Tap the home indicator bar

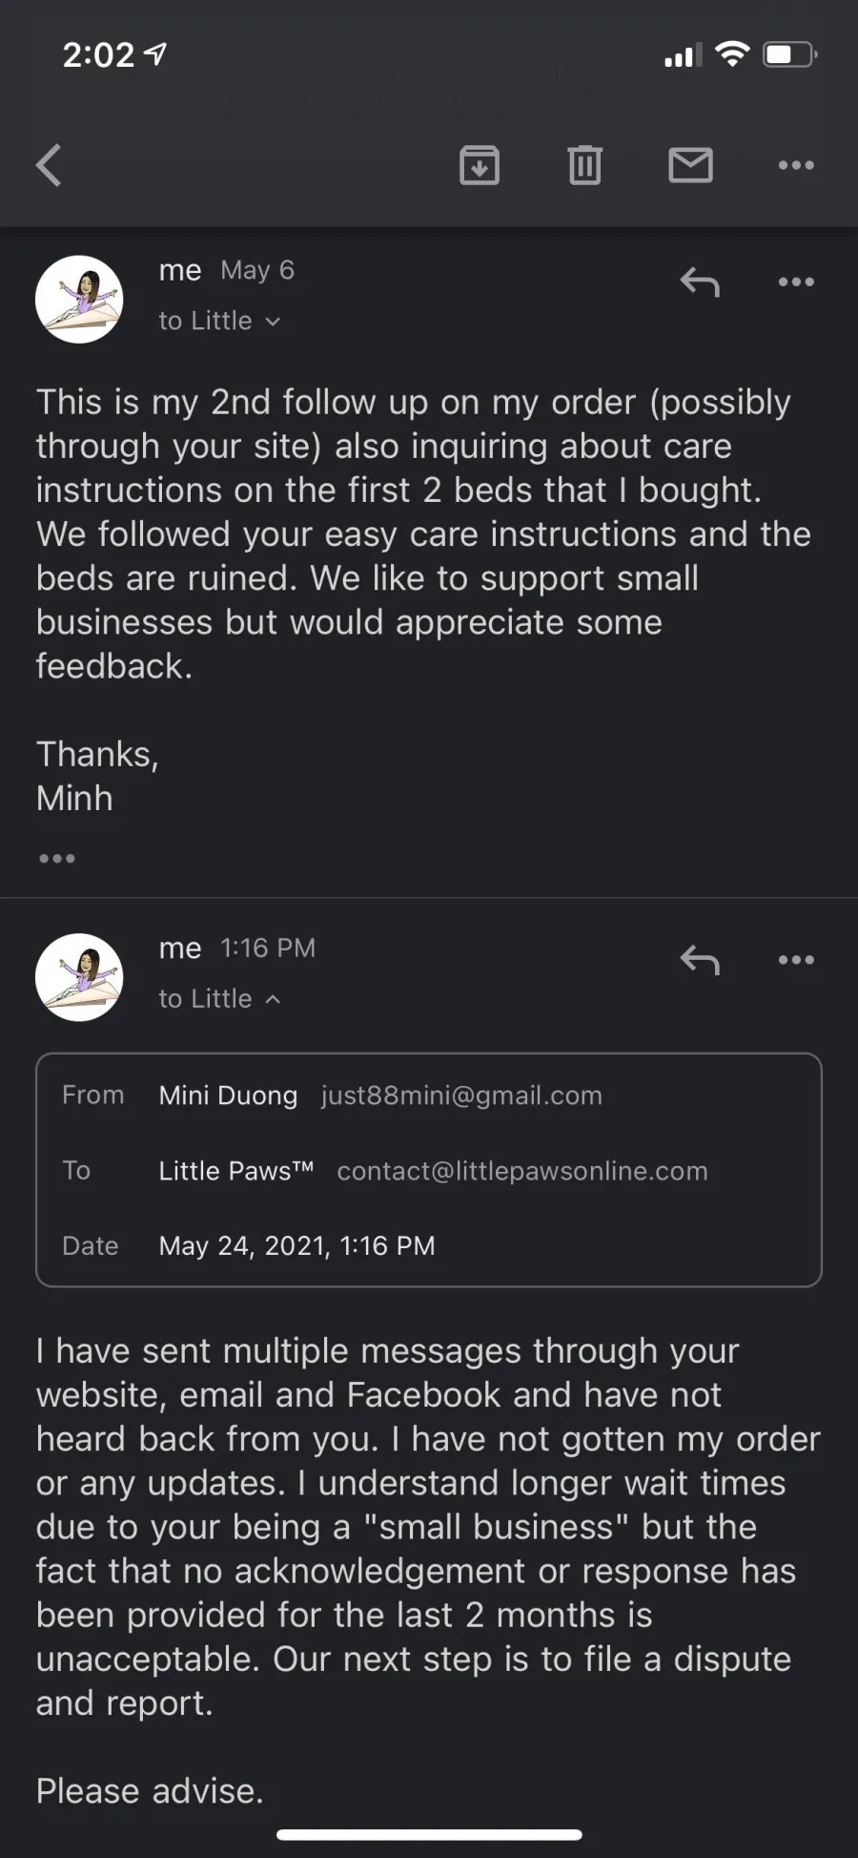pyautogui.click(x=429, y=1834)
